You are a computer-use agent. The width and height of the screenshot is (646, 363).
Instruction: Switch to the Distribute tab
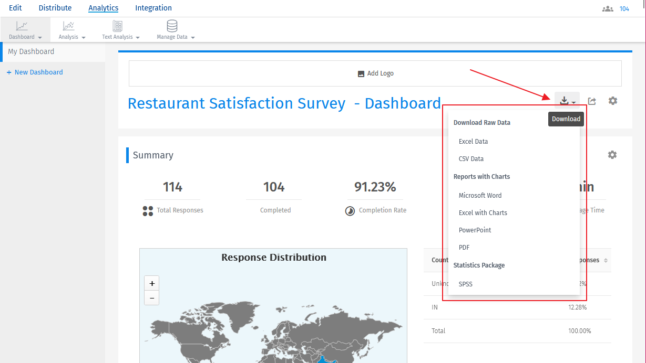[x=55, y=8]
